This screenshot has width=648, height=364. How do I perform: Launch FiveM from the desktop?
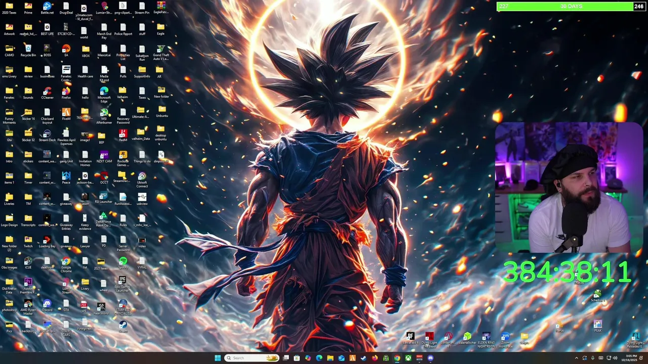pos(66,114)
